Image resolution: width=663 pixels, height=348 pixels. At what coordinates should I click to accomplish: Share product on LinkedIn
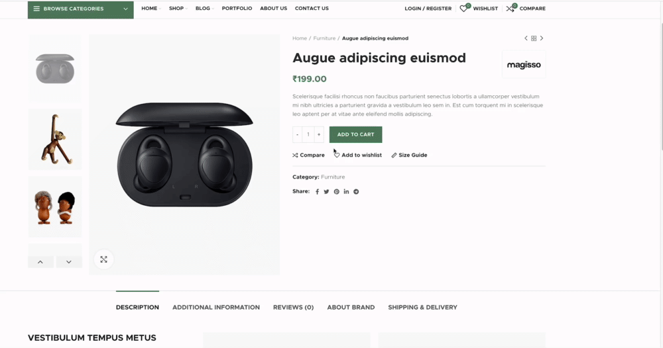click(x=346, y=191)
